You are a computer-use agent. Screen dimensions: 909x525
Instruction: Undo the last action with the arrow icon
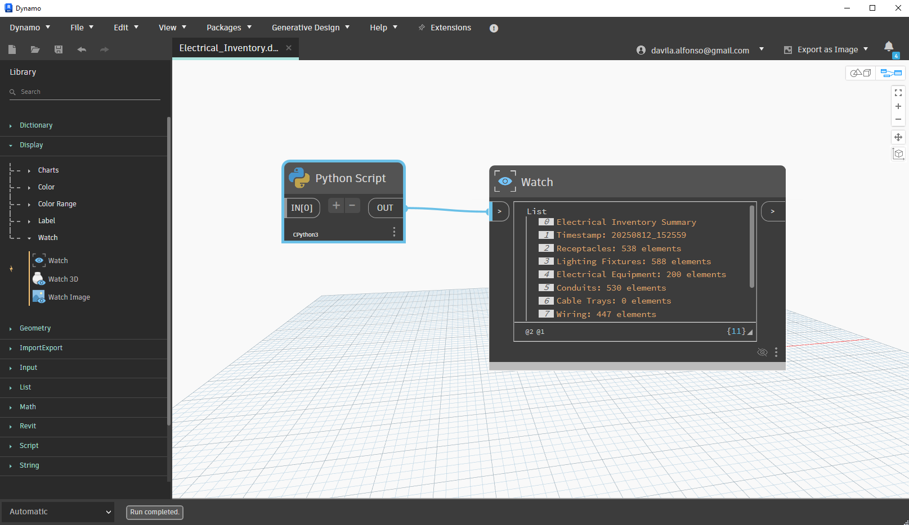tap(82, 49)
